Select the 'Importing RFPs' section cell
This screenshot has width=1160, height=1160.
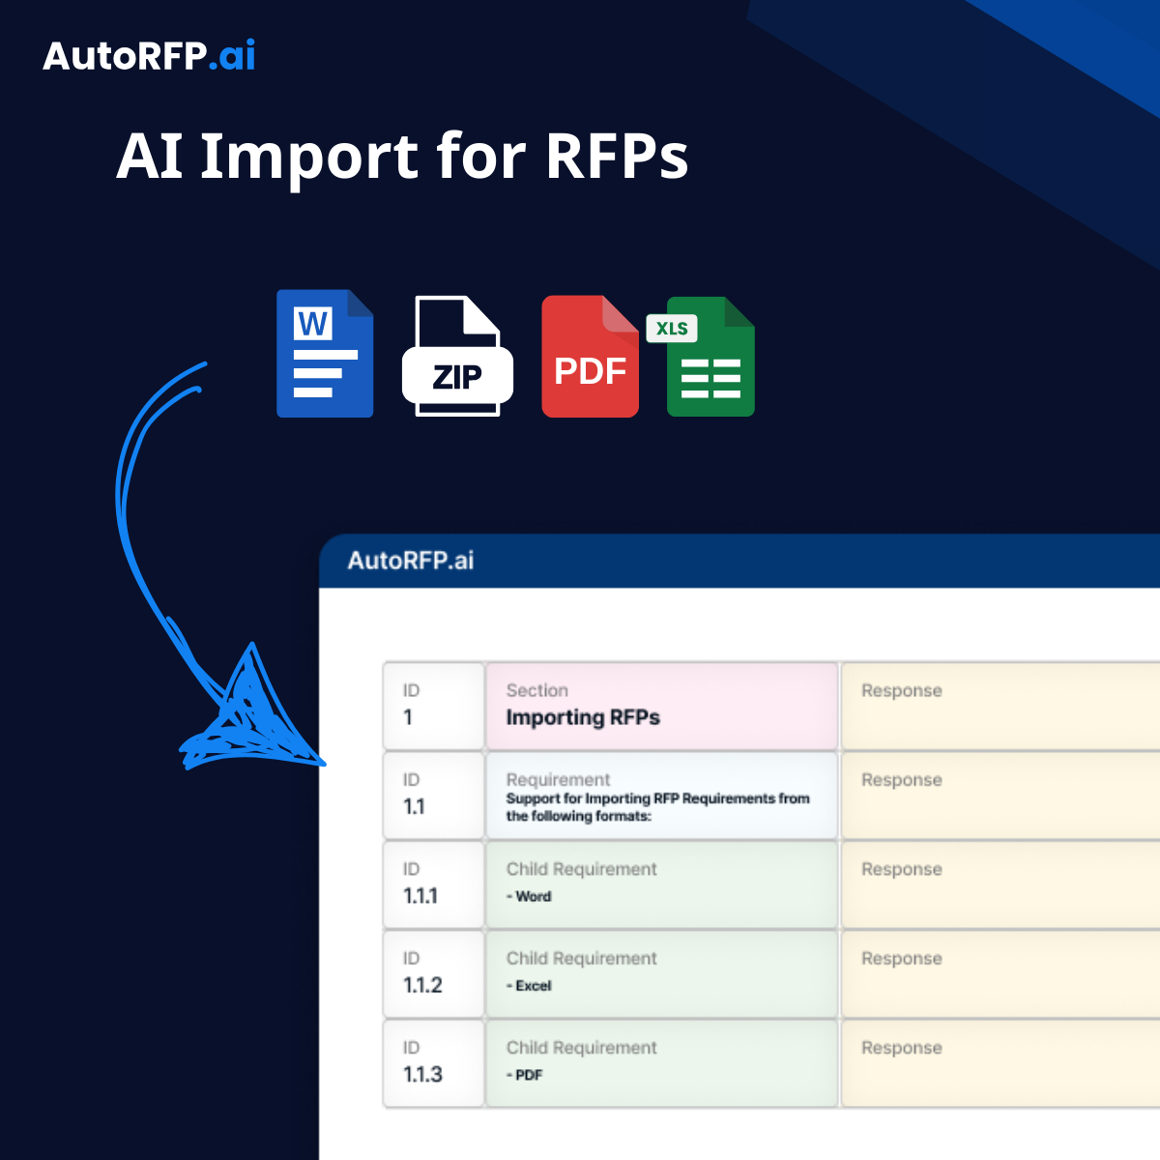click(661, 706)
